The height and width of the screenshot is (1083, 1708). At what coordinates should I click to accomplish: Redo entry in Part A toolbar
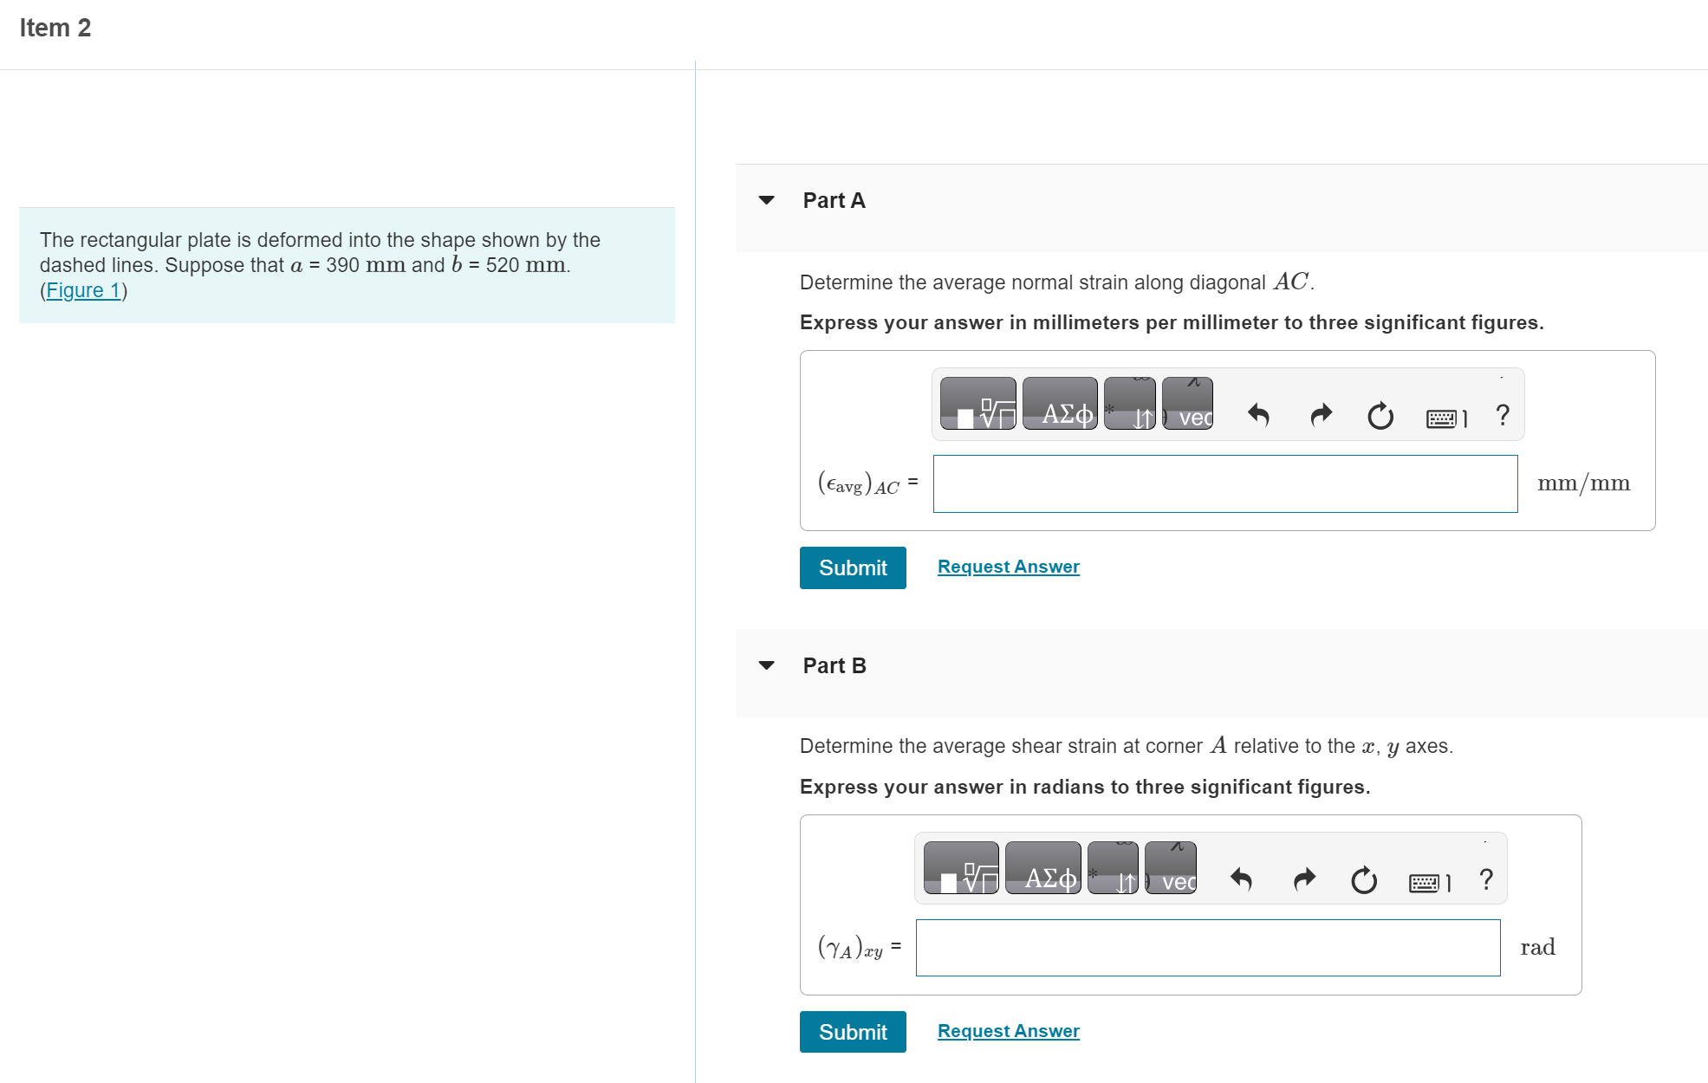(1321, 416)
